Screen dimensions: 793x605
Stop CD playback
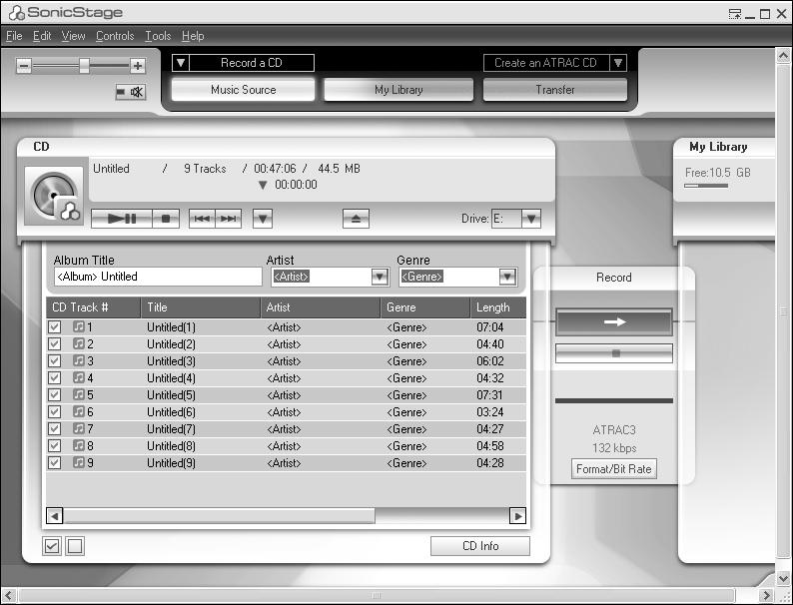[x=166, y=219]
